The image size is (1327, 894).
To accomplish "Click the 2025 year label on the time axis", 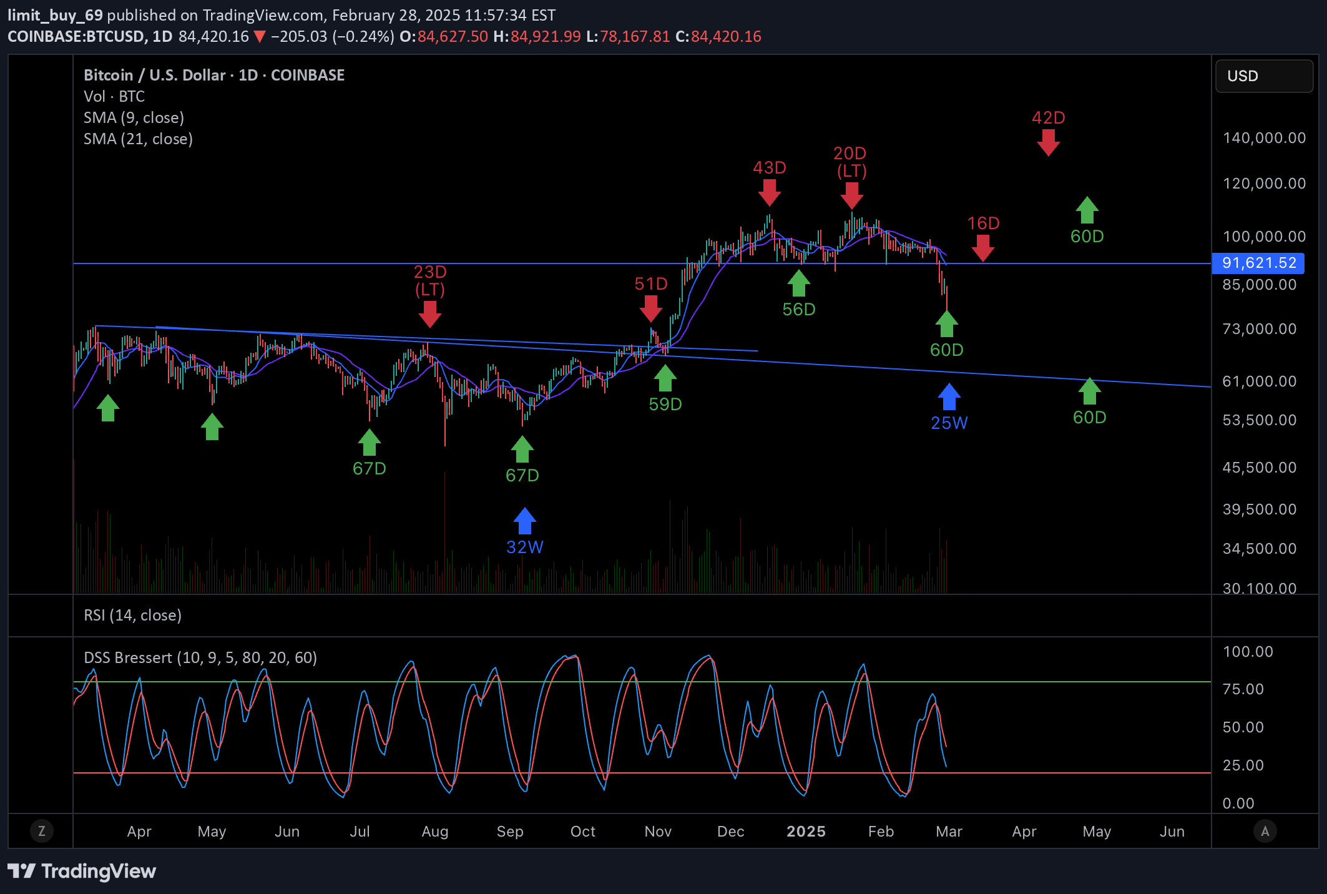I will click(806, 831).
